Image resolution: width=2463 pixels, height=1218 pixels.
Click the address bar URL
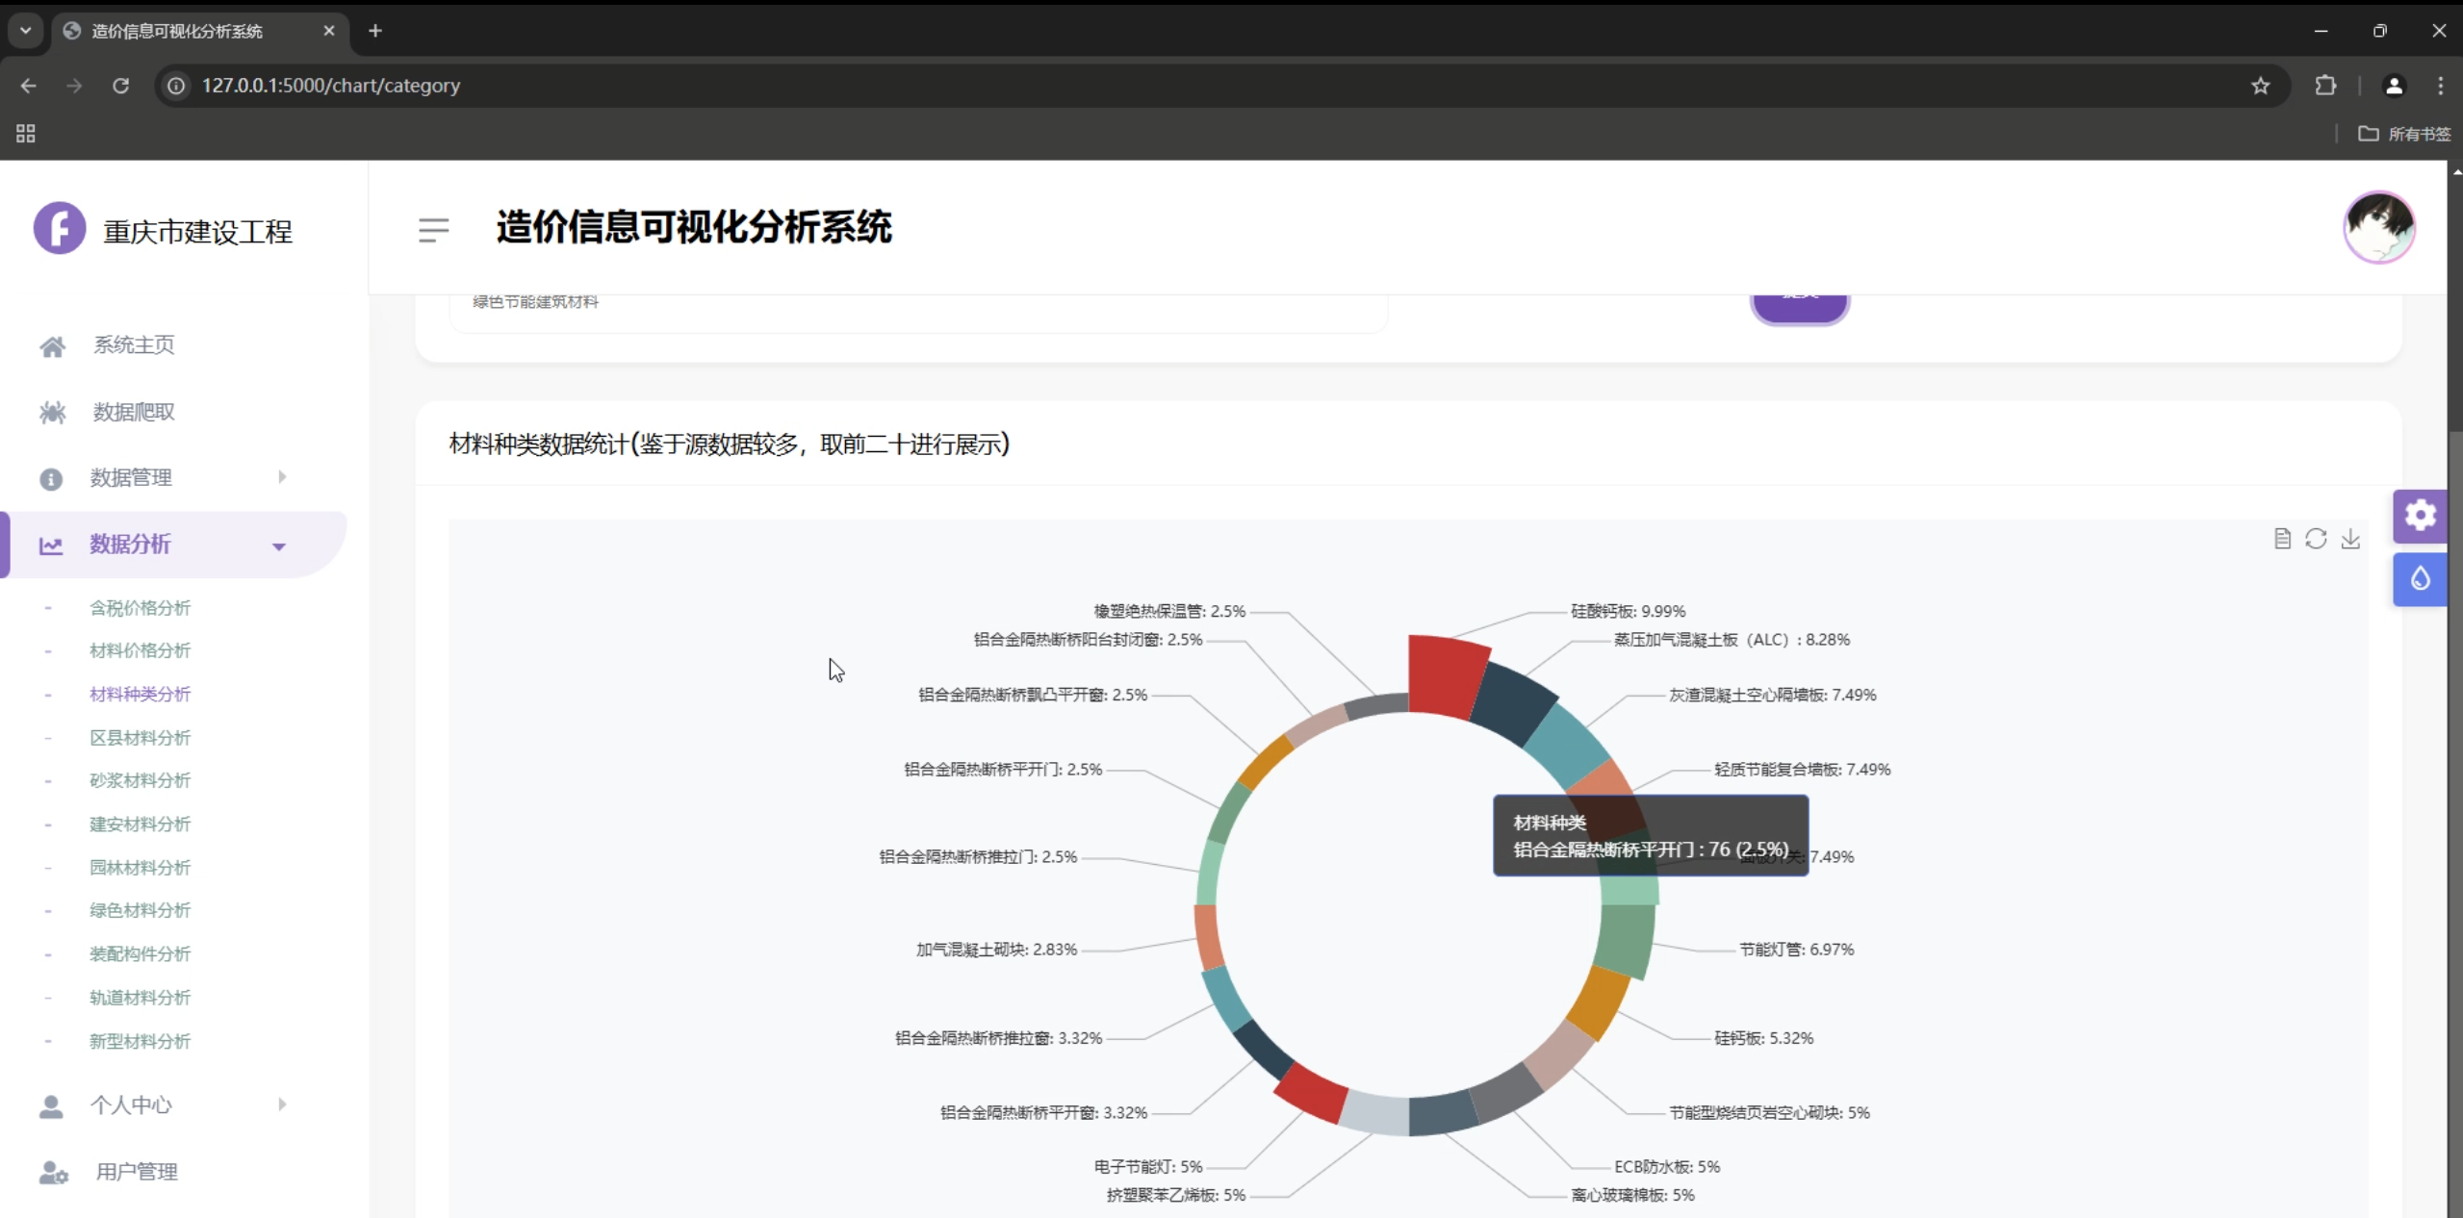click(x=331, y=86)
